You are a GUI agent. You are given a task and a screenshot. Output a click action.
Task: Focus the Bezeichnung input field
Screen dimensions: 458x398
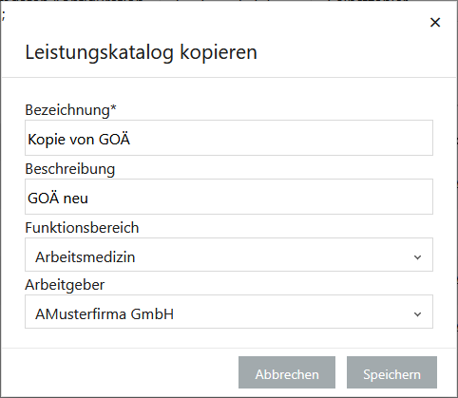229,138
